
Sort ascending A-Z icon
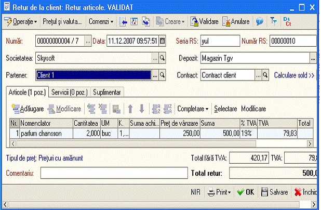[156, 109]
